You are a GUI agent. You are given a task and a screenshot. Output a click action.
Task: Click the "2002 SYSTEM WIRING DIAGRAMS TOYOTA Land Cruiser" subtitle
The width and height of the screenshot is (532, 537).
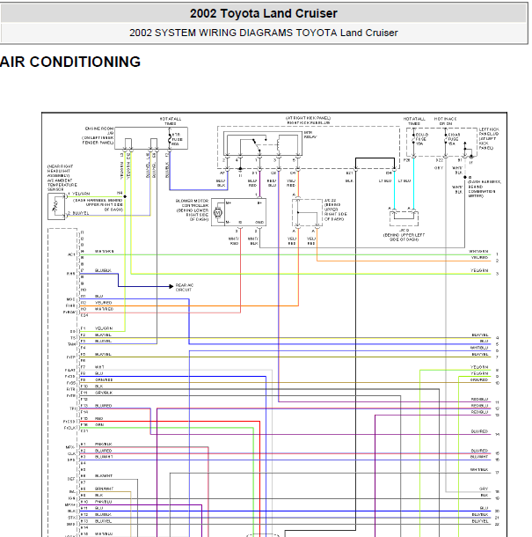(264, 33)
